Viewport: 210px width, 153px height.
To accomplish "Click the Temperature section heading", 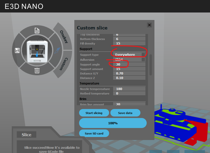I will pyautogui.click(x=89, y=83).
